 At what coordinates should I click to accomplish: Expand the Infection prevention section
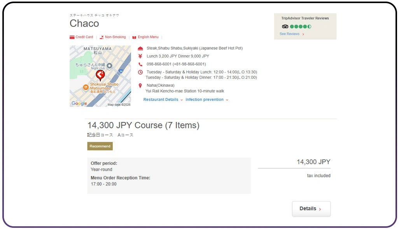click(x=205, y=100)
